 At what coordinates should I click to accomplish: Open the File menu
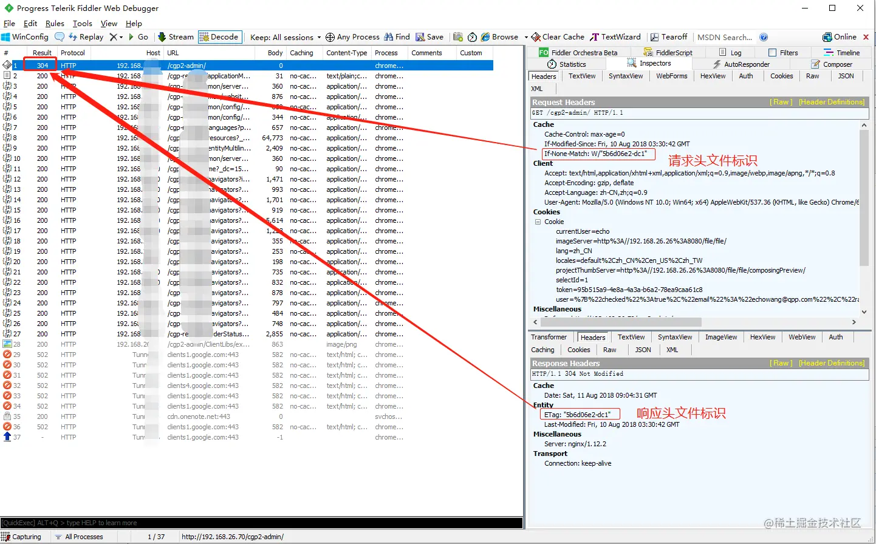point(10,24)
